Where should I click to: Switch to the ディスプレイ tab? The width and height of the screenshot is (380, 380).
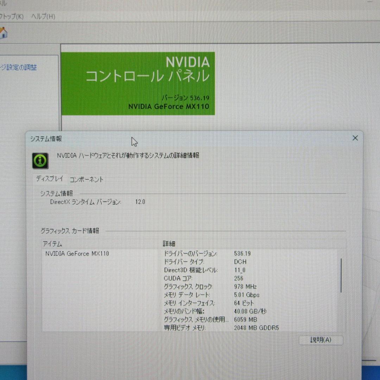50,179
